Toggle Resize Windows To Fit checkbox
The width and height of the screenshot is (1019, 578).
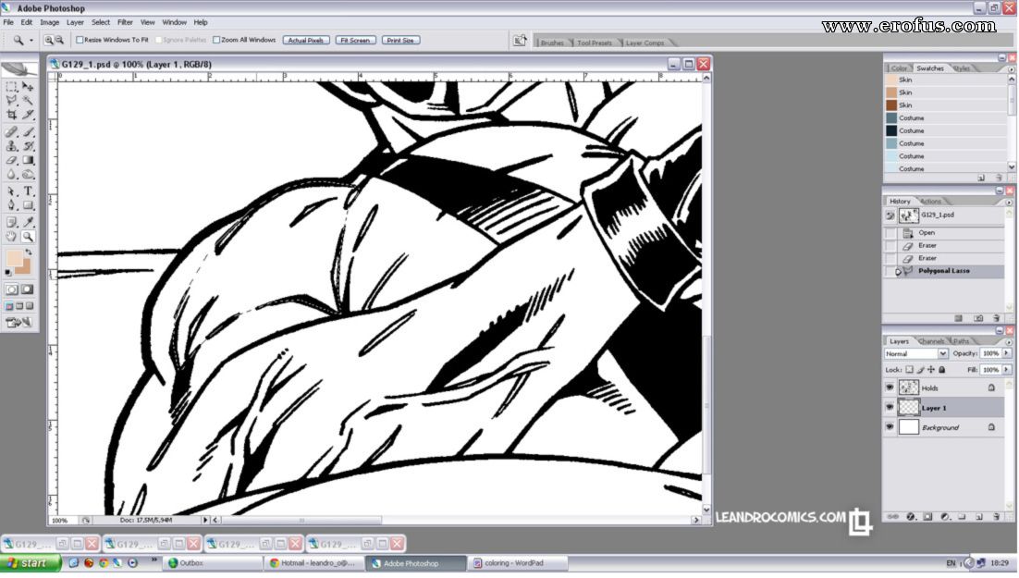pyautogui.click(x=80, y=41)
